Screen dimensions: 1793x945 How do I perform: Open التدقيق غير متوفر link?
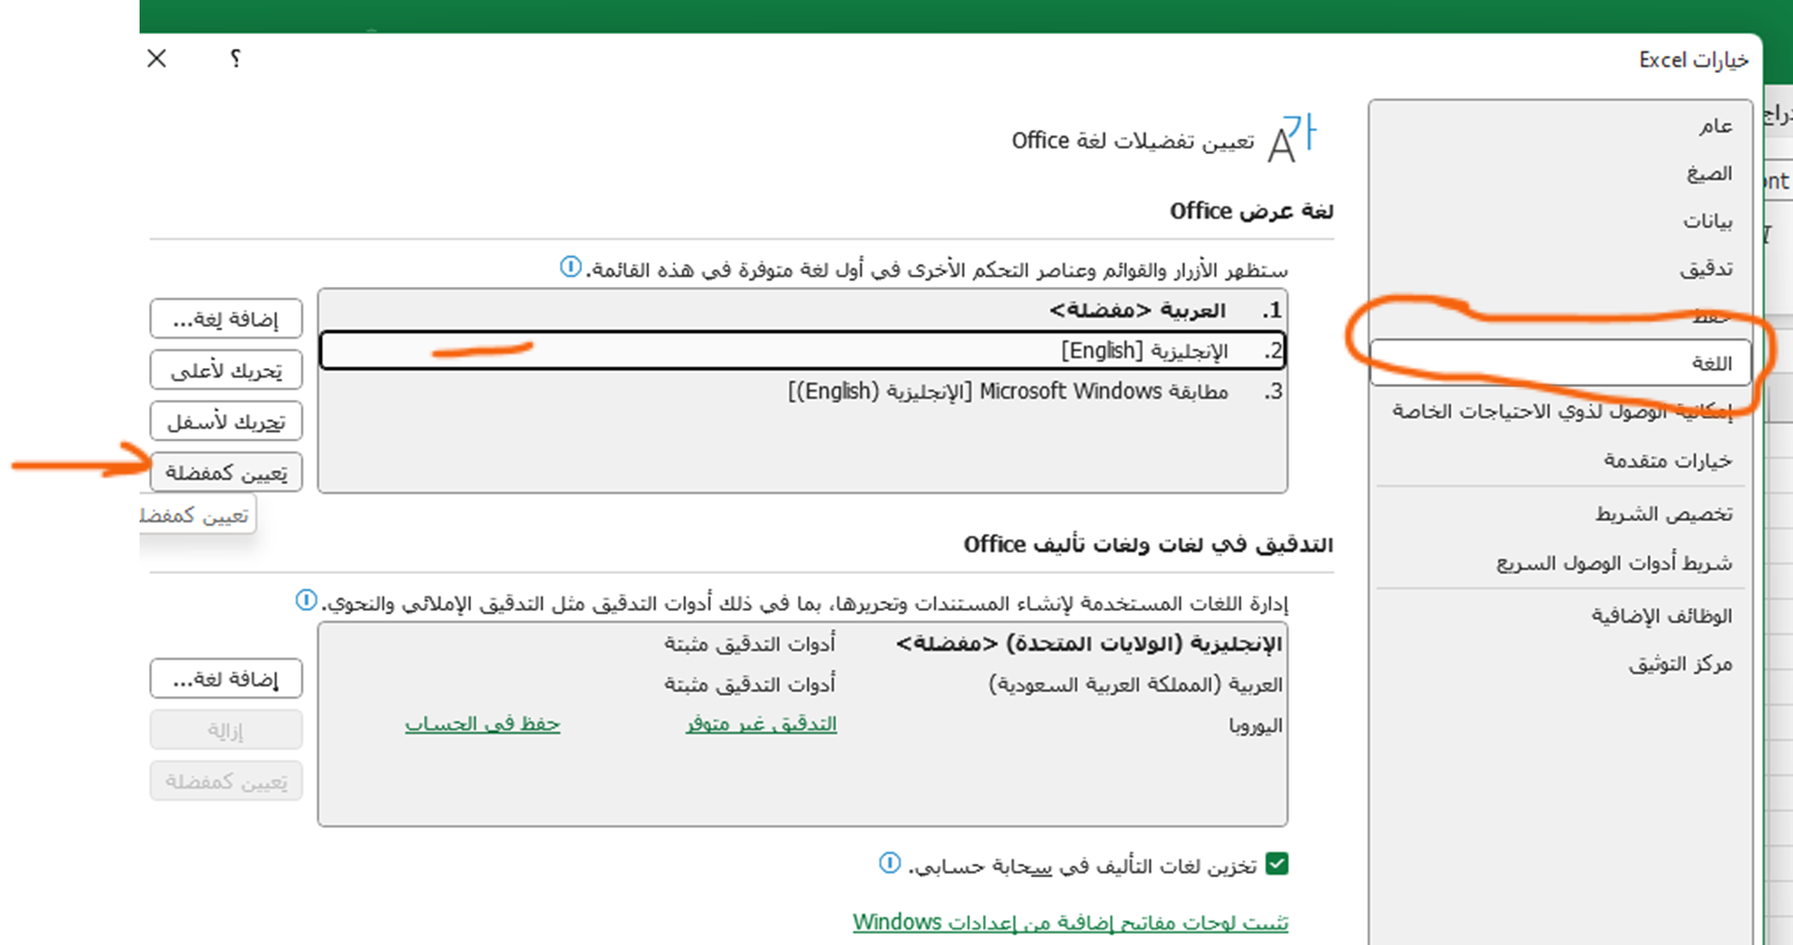761,724
